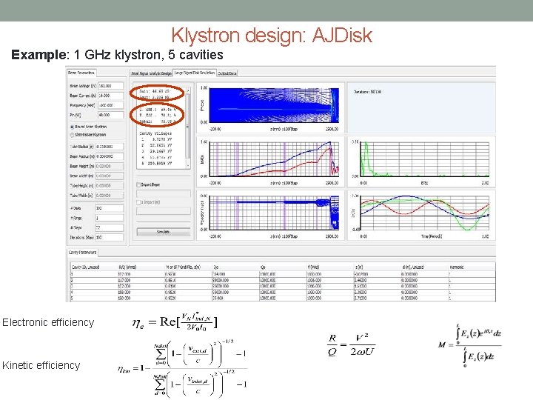Click the # Disks input field
This screenshot has height=400, width=533.
pos(110,208)
